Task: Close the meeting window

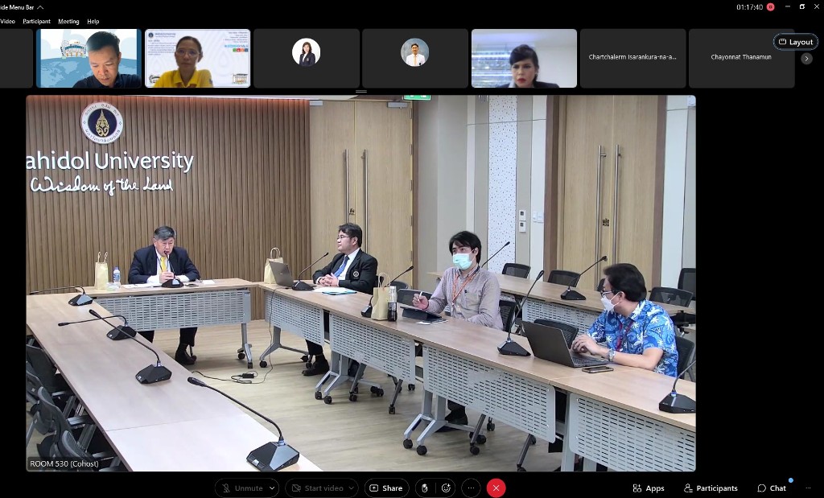Action: tap(817, 6)
